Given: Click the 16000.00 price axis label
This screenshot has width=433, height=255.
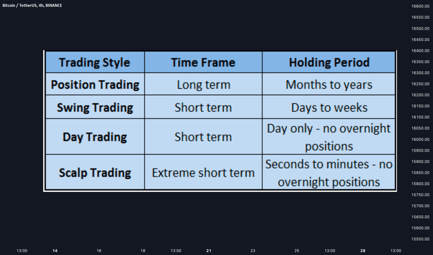Looking at the screenshot, I should coord(420,139).
